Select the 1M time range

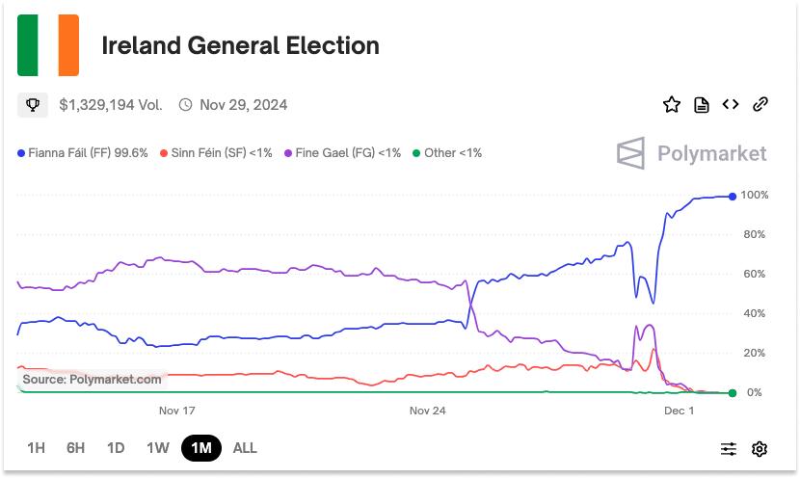click(x=201, y=448)
